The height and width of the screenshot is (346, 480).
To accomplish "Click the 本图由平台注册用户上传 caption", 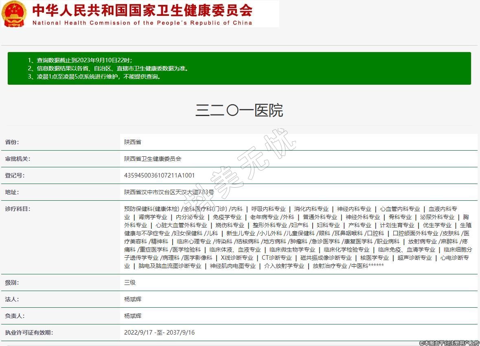I will 449,343.
